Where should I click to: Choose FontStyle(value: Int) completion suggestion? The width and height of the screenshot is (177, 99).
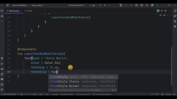coord(84,77)
